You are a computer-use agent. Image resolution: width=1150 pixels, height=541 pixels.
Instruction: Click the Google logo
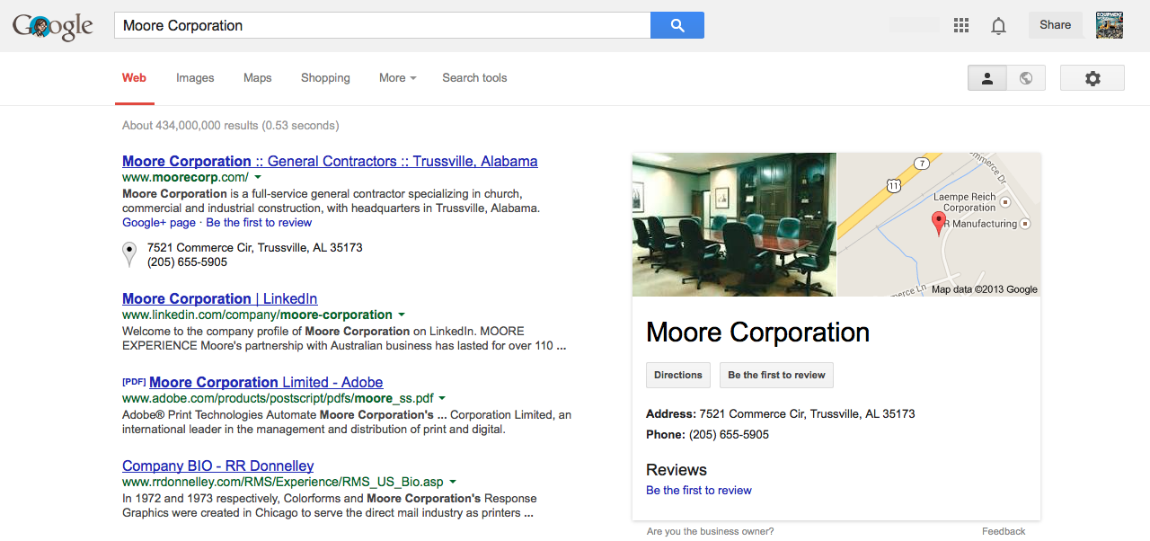coord(53,27)
